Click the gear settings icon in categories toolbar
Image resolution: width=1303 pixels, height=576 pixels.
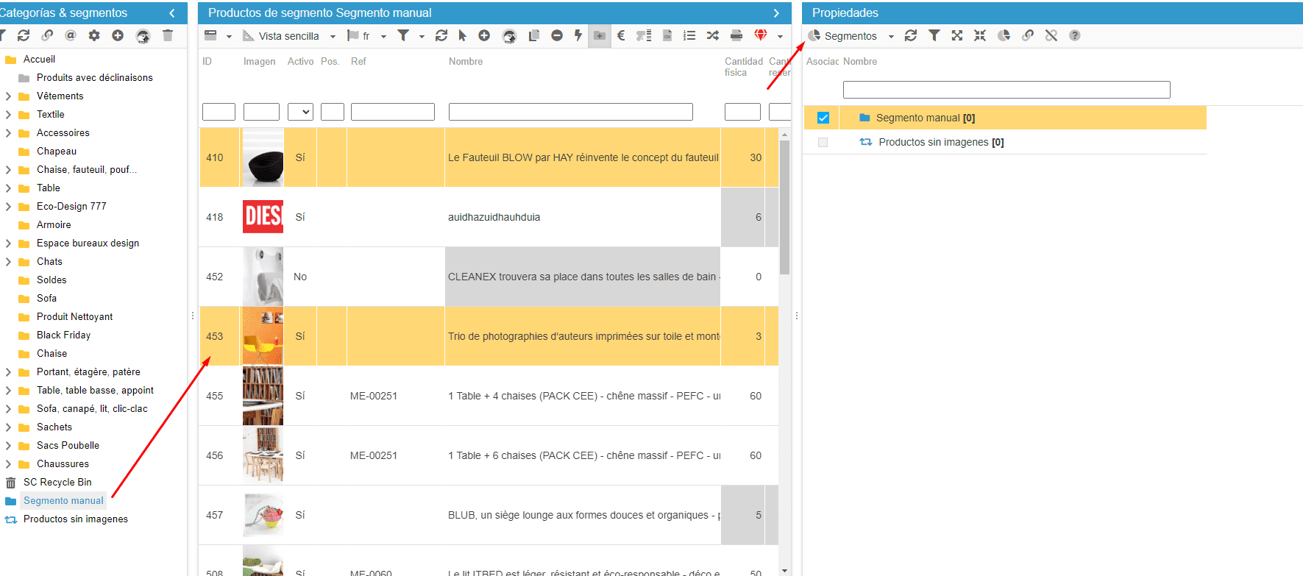point(94,35)
